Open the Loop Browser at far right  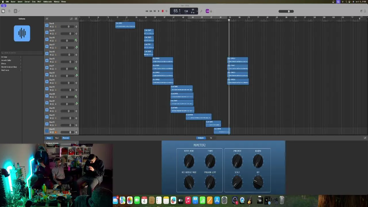[x=365, y=11]
